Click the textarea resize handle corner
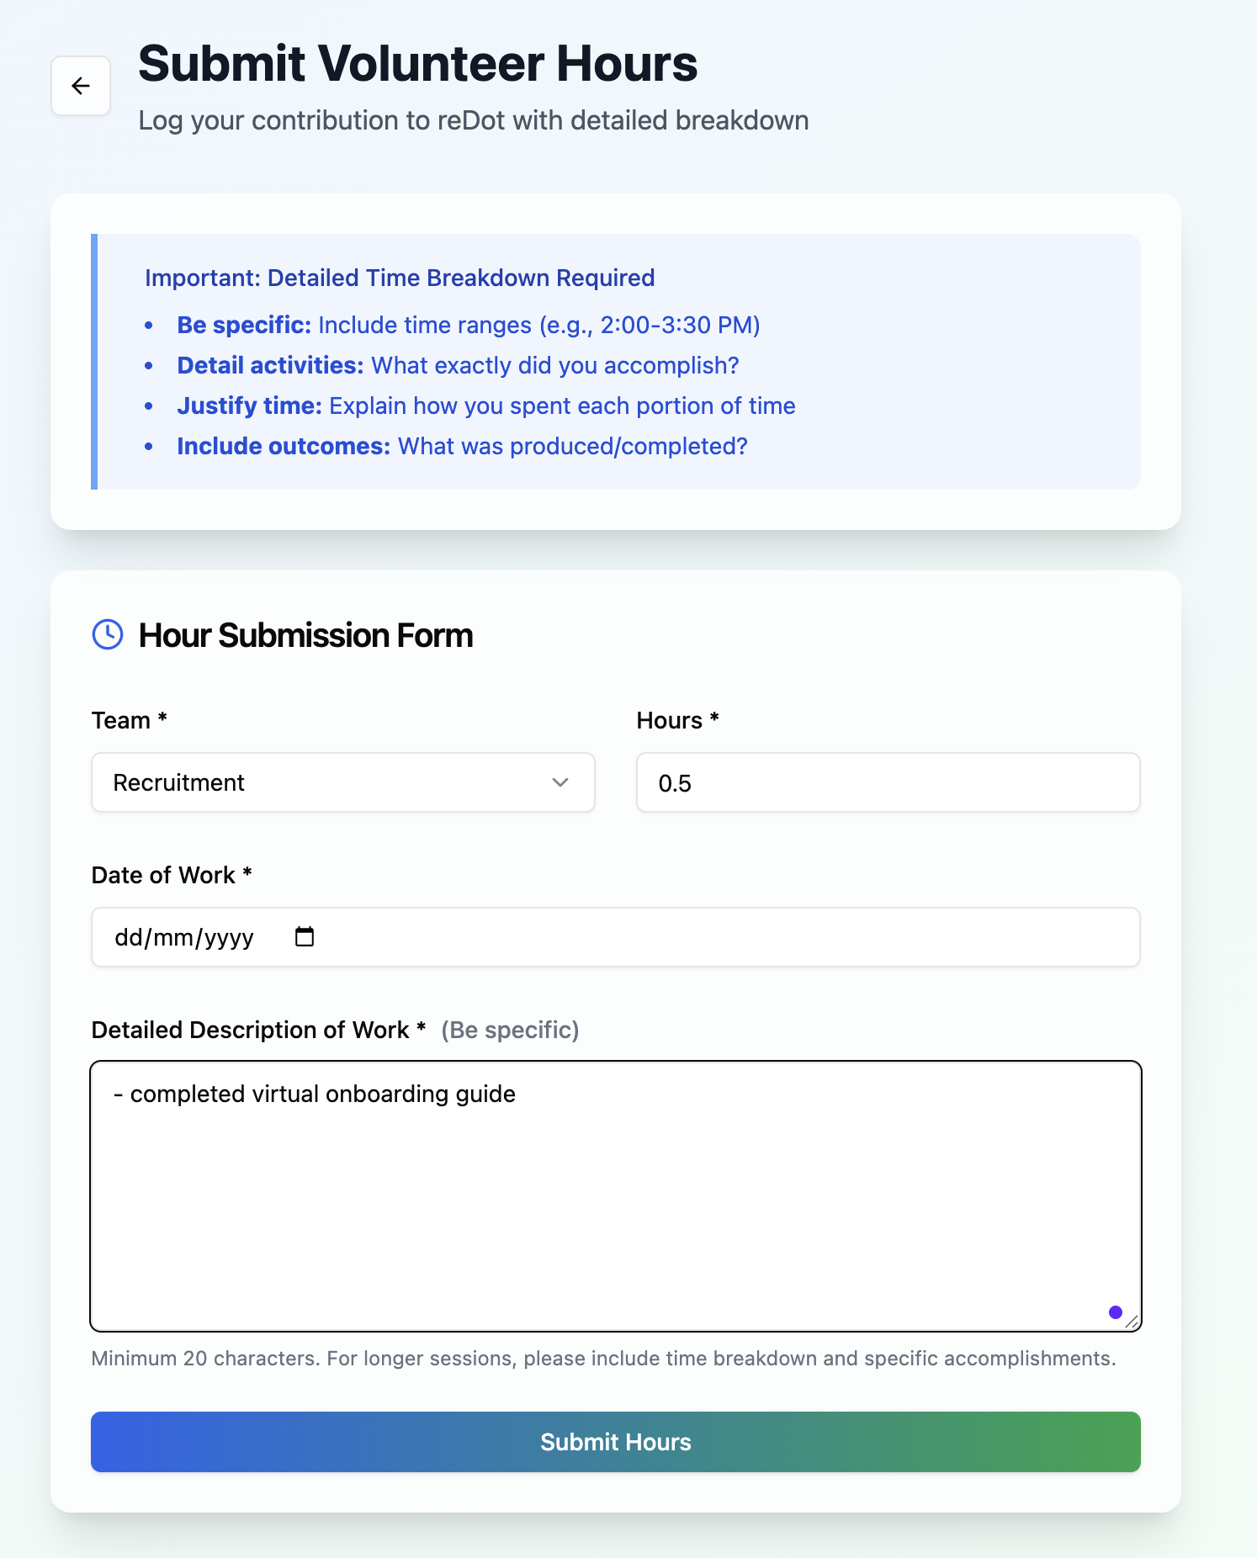The image size is (1257, 1558). pyautogui.click(x=1132, y=1322)
